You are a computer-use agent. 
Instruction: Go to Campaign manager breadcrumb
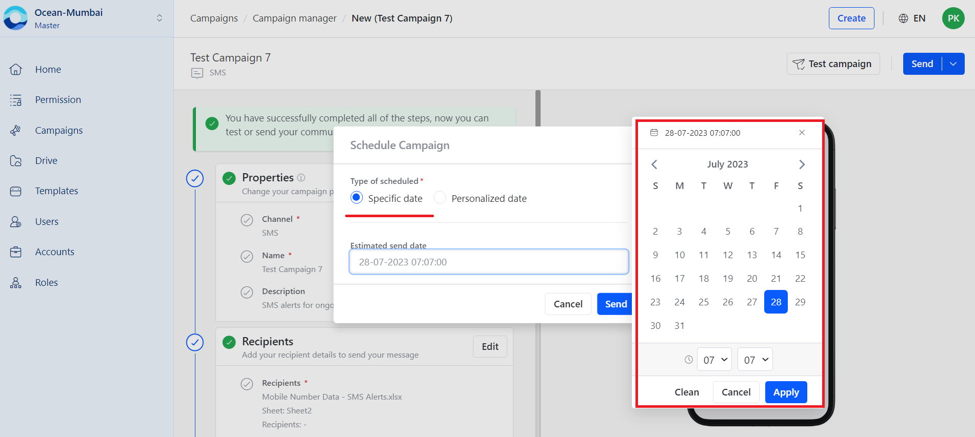point(294,18)
